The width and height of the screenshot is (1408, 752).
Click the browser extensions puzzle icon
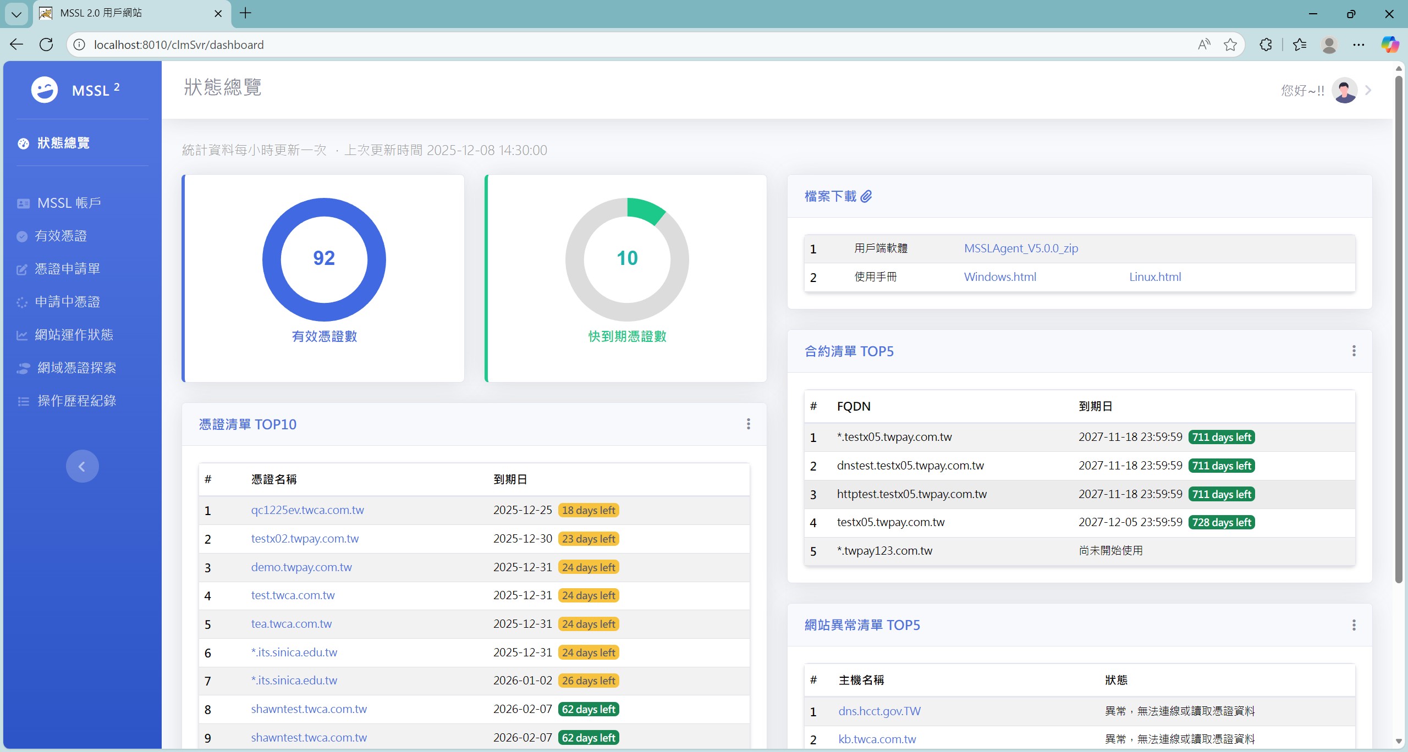click(1266, 45)
